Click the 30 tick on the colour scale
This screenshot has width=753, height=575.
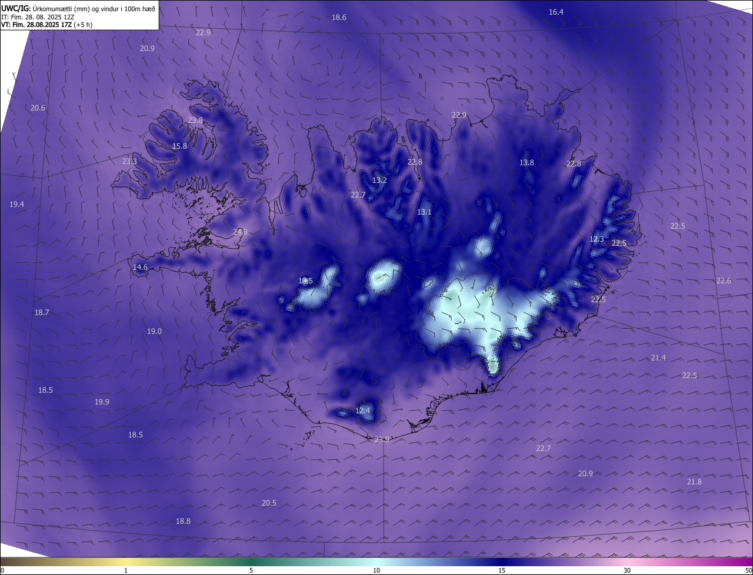(x=627, y=570)
